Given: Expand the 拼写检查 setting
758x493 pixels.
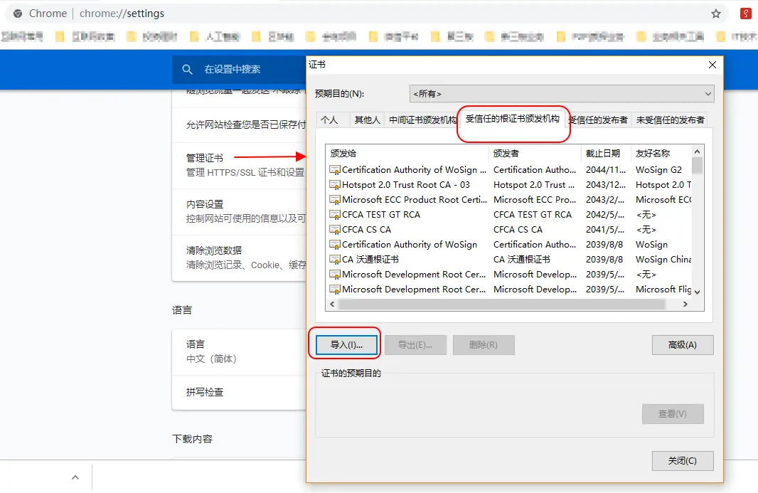Looking at the screenshot, I should [x=240, y=393].
